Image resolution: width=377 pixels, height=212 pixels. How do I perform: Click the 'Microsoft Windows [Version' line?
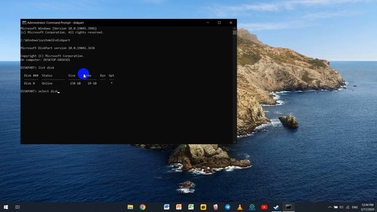(59, 28)
